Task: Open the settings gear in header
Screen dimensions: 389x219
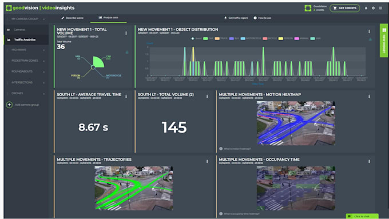Action: point(373,8)
